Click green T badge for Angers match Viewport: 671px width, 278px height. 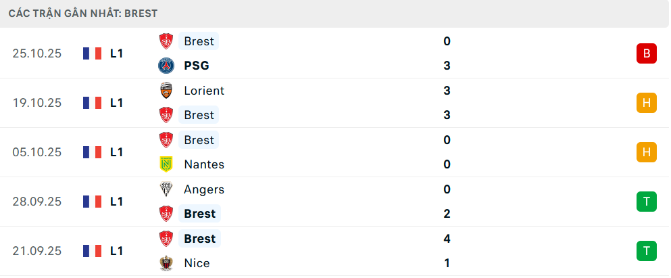[x=646, y=202]
